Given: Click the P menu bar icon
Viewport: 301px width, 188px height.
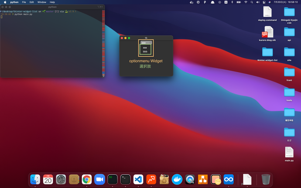Looking at the screenshot, I should (205, 2).
